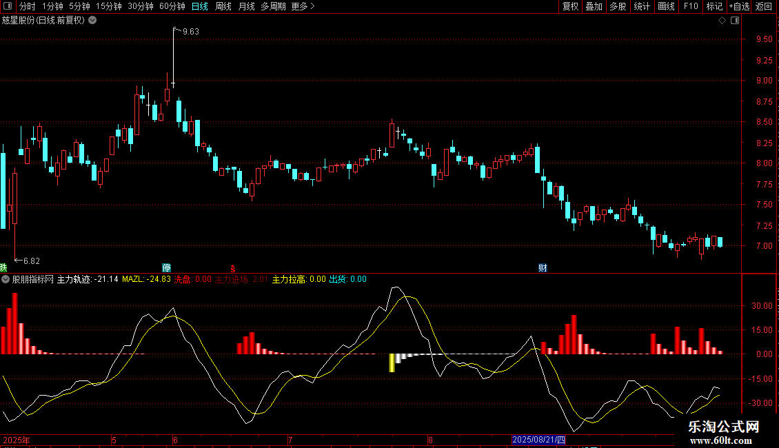Click the 2025年 time axis label
Viewport: 779px width, 448px height.
[17, 440]
